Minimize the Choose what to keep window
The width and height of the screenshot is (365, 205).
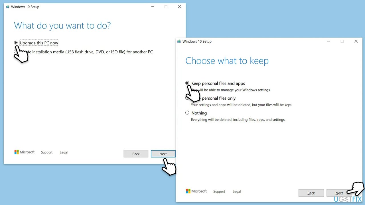(328, 41)
